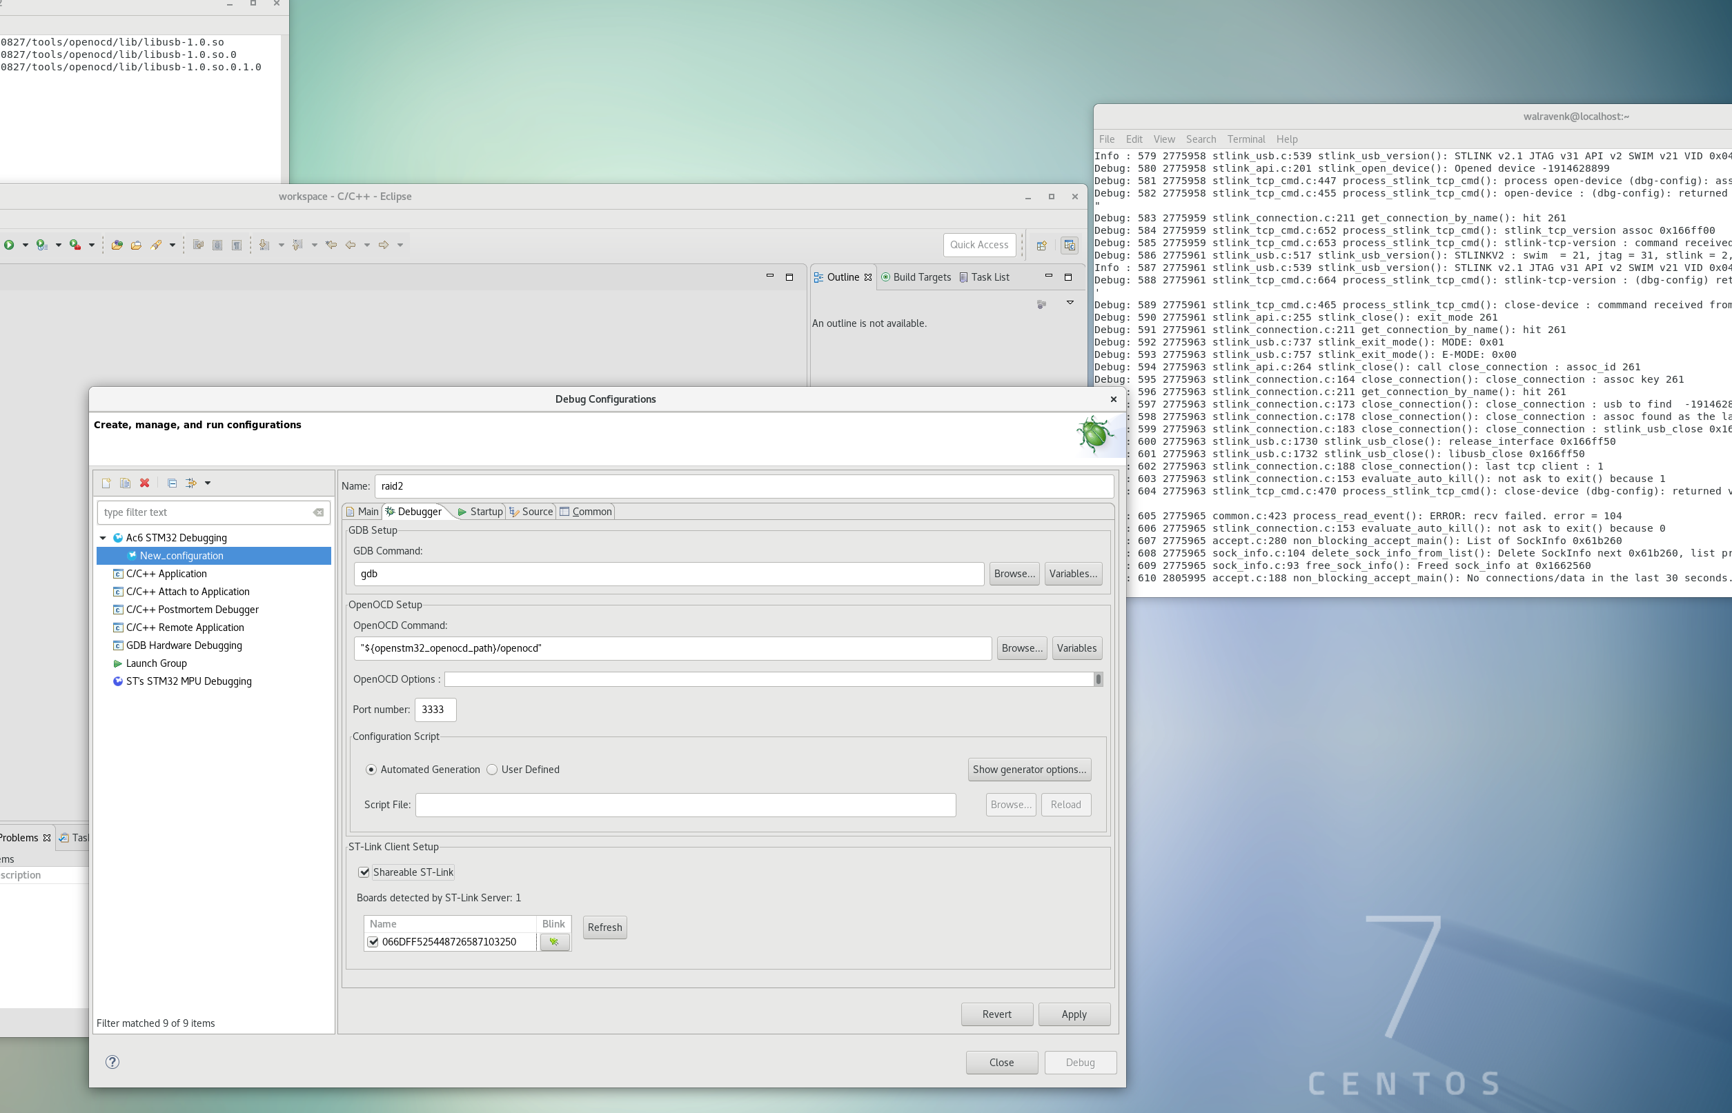Click the green Run toolbar icon
Image resolution: width=1732 pixels, height=1113 pixels.
pyautogui.click(x=10, y=245)
